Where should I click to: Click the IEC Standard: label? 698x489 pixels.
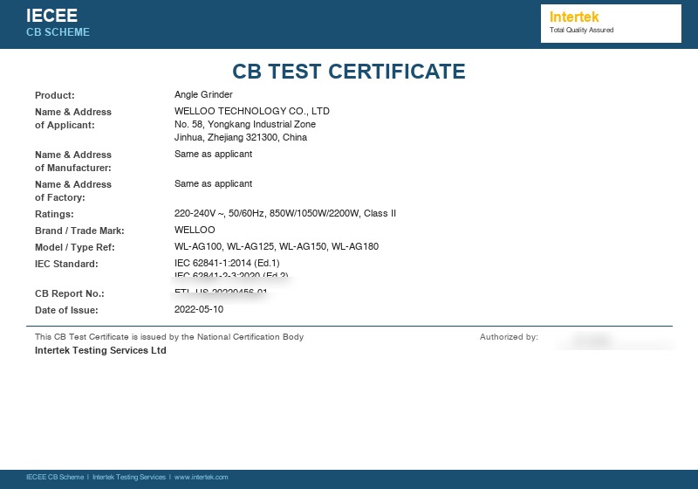(66, 264)
